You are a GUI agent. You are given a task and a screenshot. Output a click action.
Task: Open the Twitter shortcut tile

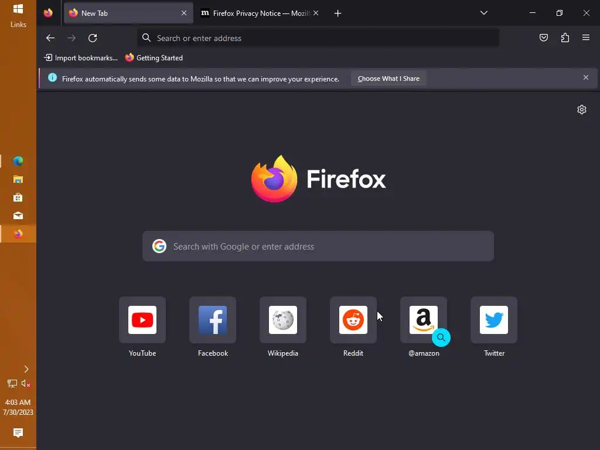(494, 320)
